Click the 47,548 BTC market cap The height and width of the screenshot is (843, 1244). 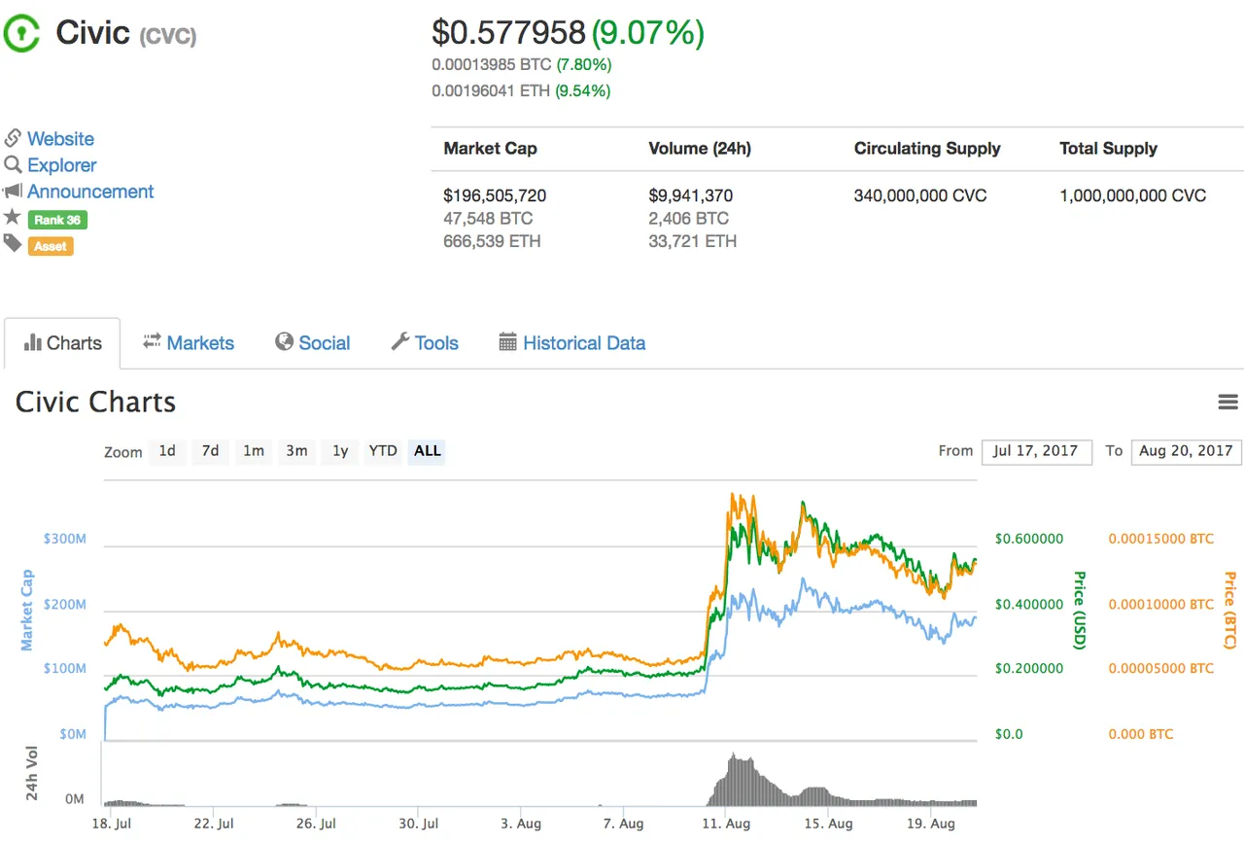(488, 219)
